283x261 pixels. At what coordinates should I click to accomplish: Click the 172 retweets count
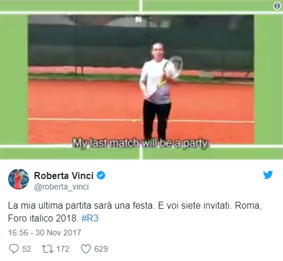click(63, 249)
